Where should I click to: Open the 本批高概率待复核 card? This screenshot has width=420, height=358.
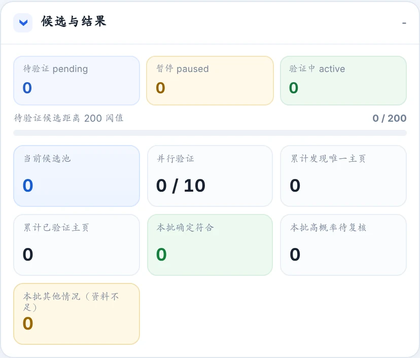click(x=343, y=245)
